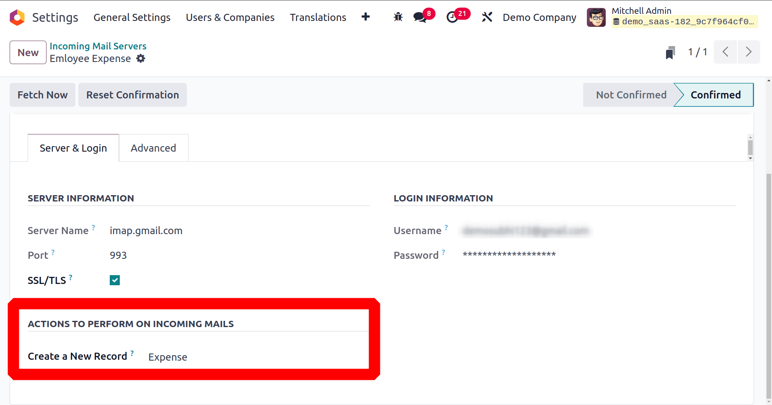772x405 pixels.
Task: Click the help mark next to Password
Action: [443, 252]
